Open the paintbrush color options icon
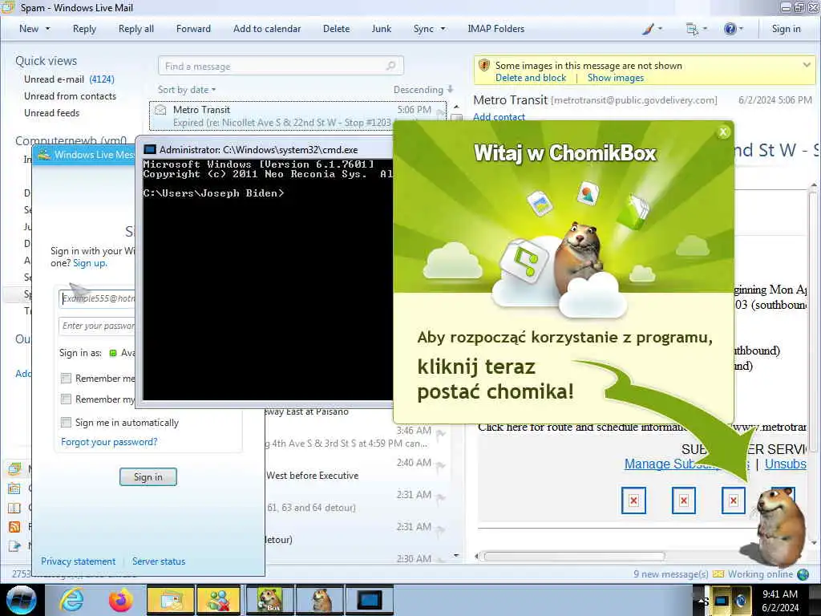Screen dimensions: 821x616 648,29
